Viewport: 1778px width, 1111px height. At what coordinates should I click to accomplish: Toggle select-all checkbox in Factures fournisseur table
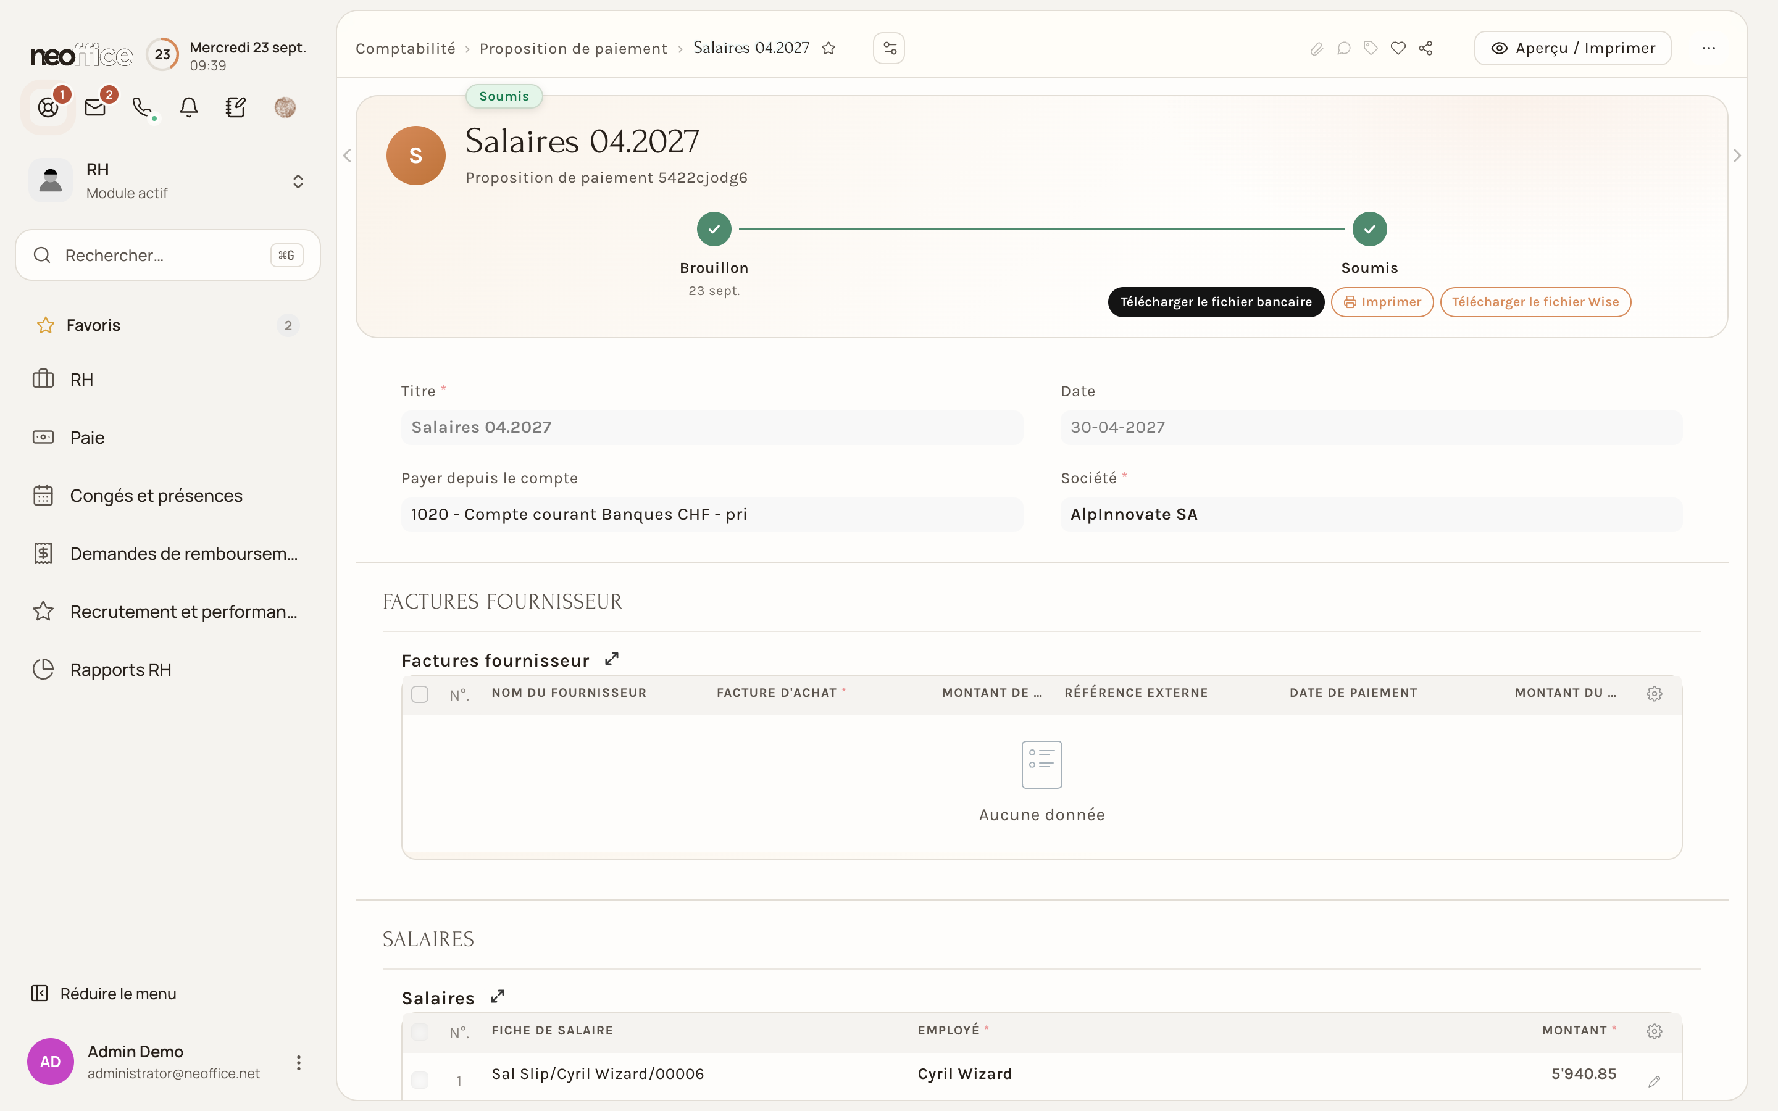coord(420,694)
